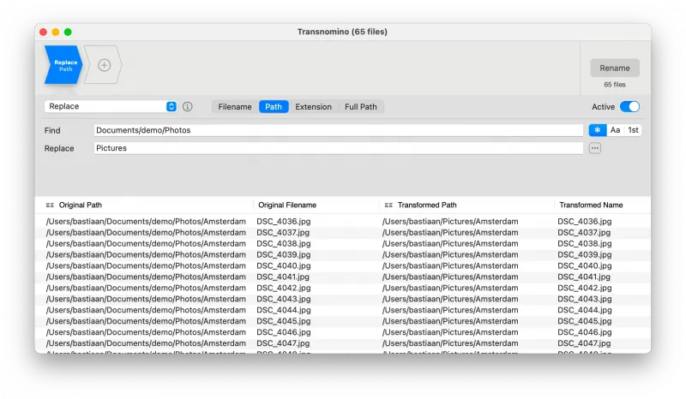Select original filename DSC_4045.jpg
Viewport: 686px width, 399px height.
click(x=284, y=321)
